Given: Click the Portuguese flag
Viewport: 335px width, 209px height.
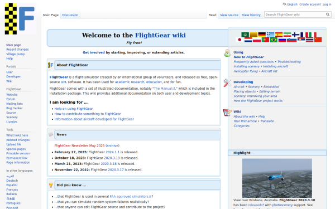Looking at the screenshot, I should tap(265, 40).
